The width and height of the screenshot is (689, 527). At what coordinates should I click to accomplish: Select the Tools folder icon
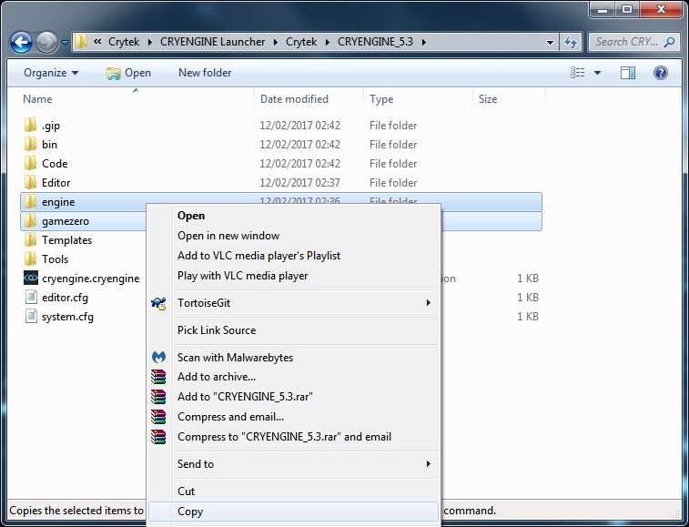(30, 258)
